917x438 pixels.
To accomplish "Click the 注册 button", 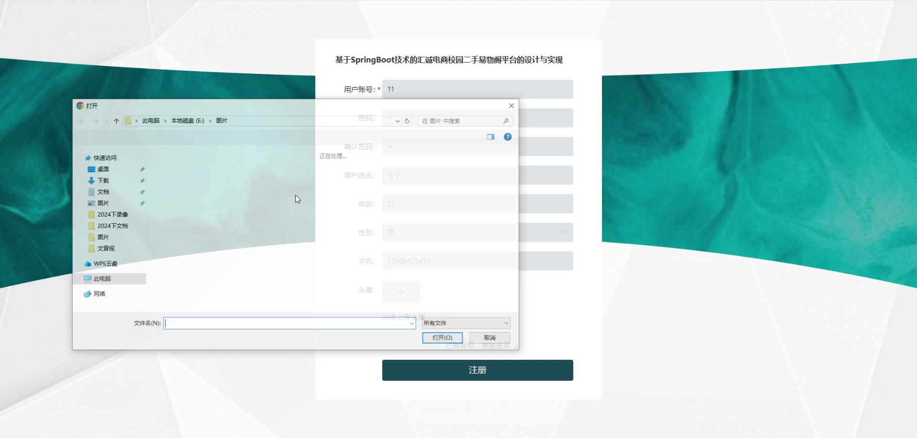I will tap(478, 370).
